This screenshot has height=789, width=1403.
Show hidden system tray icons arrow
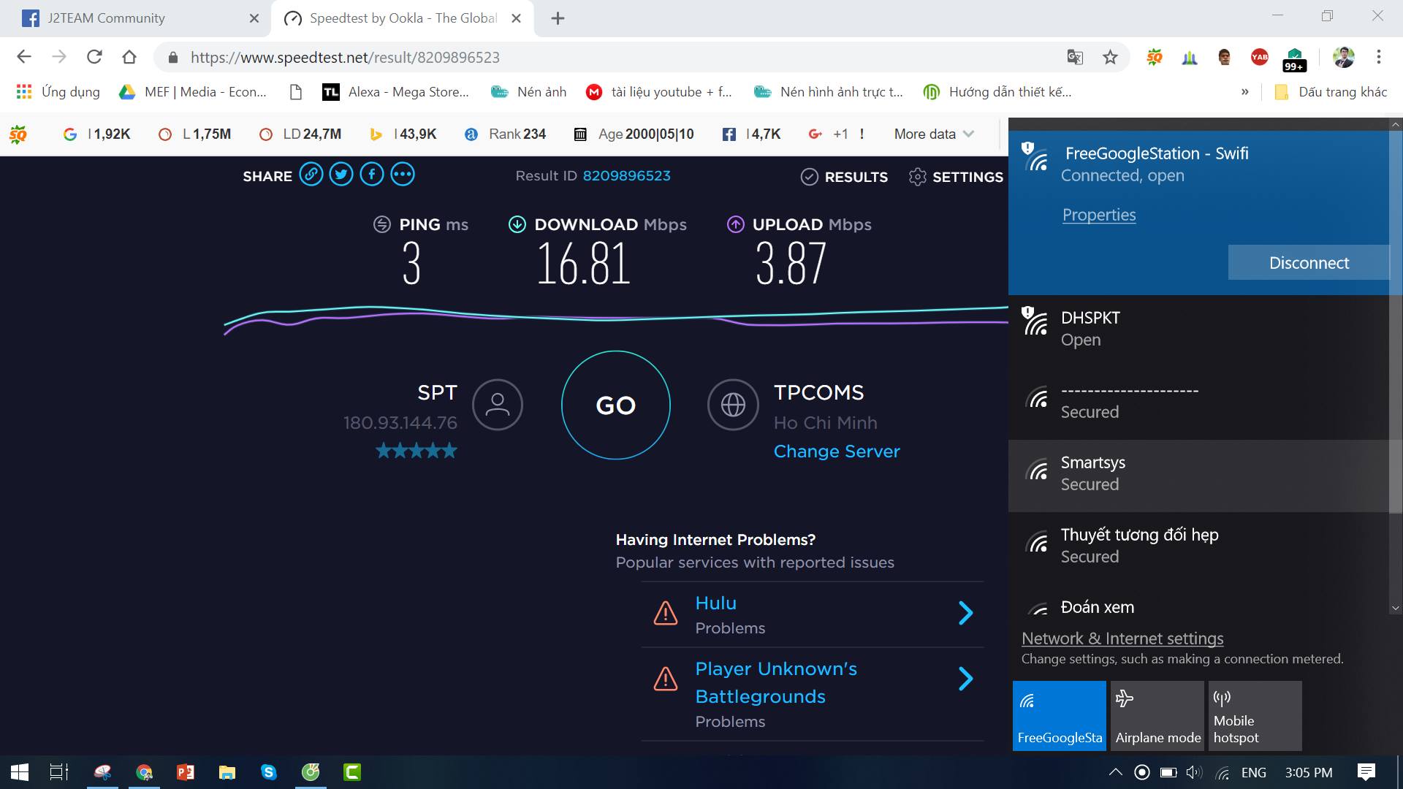[1115, 772]
